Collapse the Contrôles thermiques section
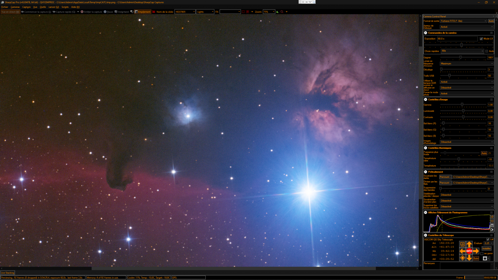Image resolution: width=498 pixels, height=280 pixels. click(x=425, y=148)
